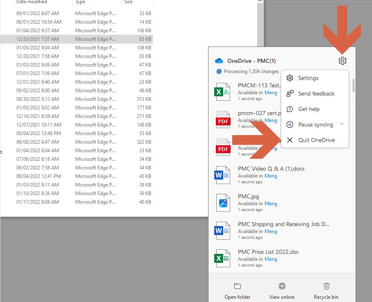Click the View online globe icon
This screenshot has height=302, width=372.
click(282, 286)
